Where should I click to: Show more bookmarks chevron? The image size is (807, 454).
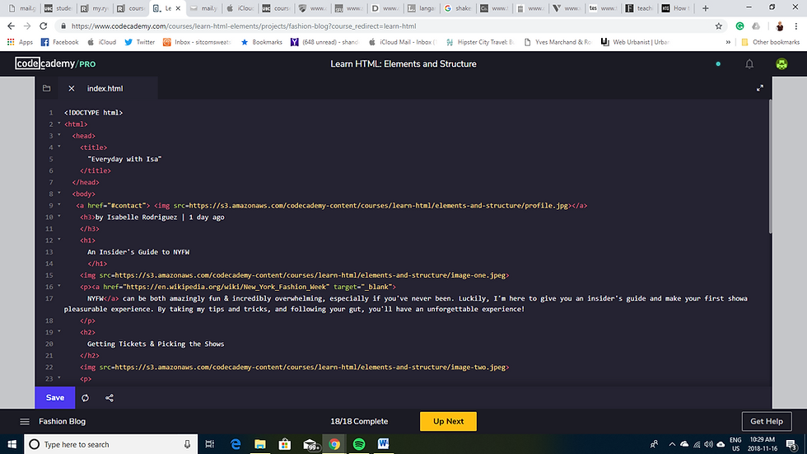click(728, 42)
